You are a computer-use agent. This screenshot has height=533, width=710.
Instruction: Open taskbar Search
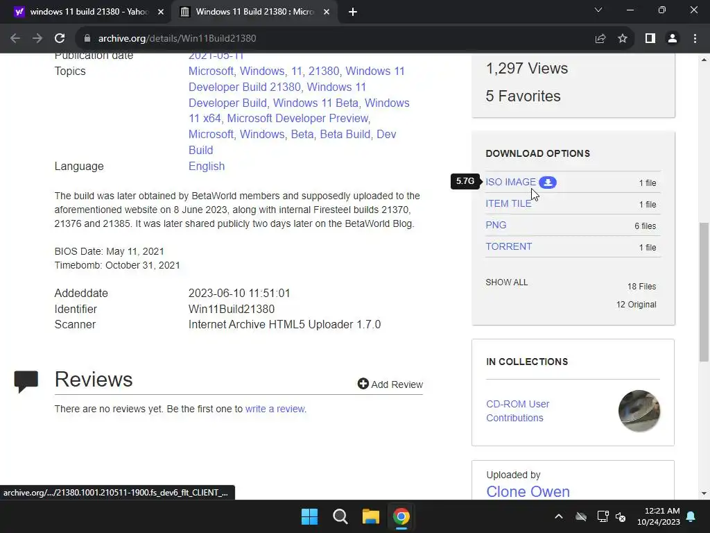340,516
